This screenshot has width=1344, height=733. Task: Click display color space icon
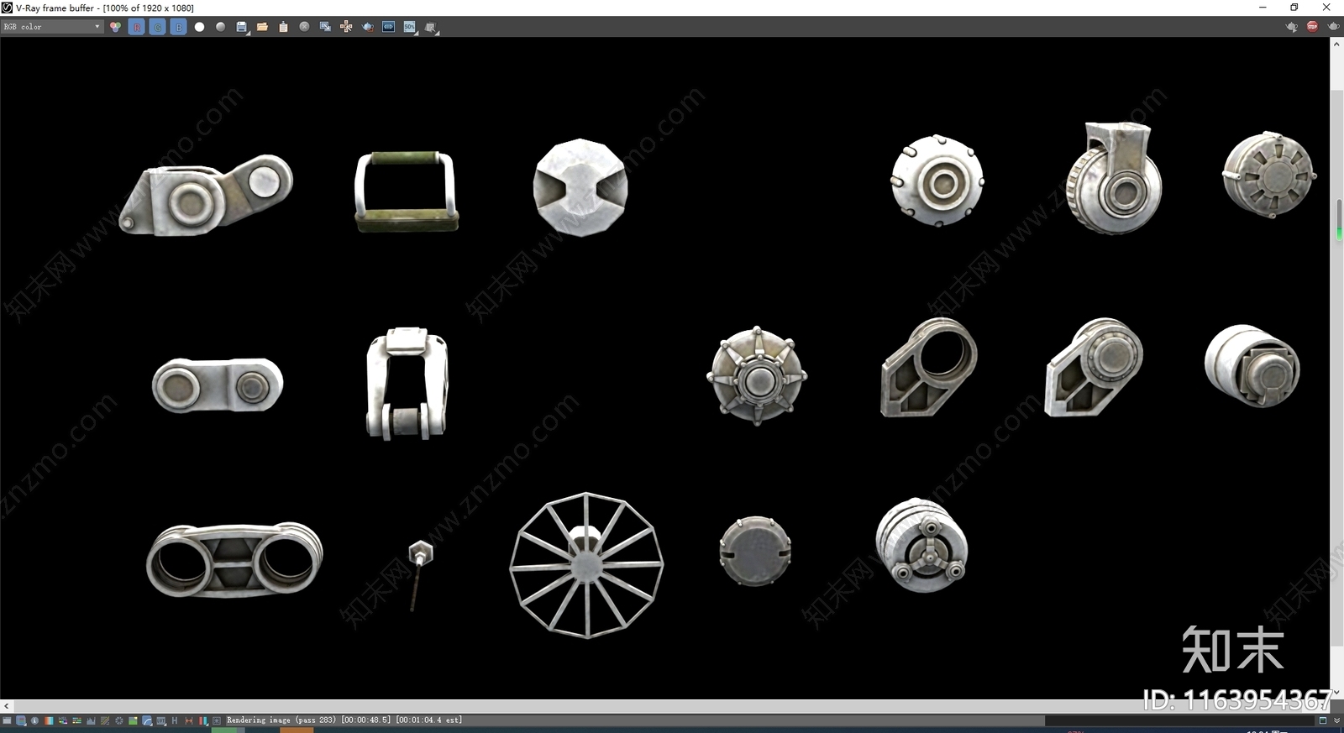(x=147, y=720)
